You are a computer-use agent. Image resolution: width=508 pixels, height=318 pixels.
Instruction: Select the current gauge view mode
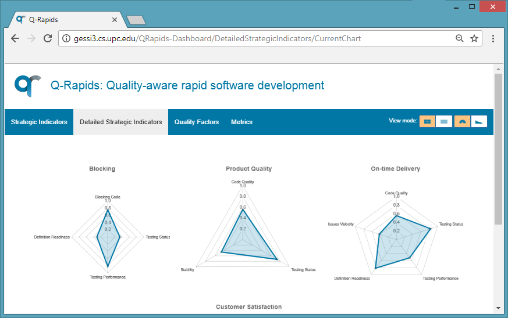pyautogui.click(x=462, y=121)
